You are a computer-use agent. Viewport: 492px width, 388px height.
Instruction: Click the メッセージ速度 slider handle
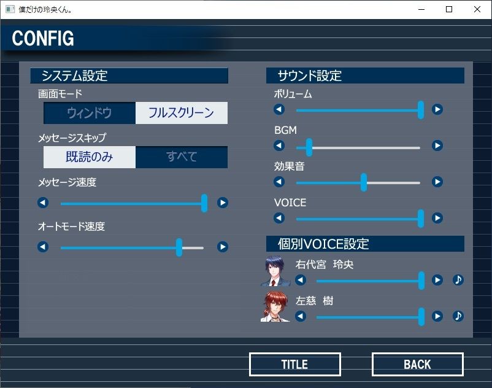[x=204, y=203]
